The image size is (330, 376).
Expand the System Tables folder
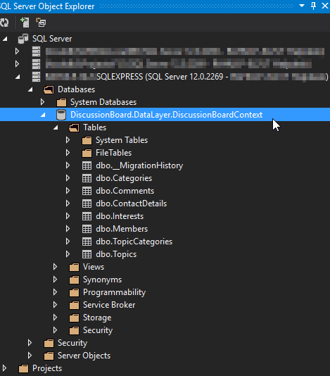[x=68, y=140]
